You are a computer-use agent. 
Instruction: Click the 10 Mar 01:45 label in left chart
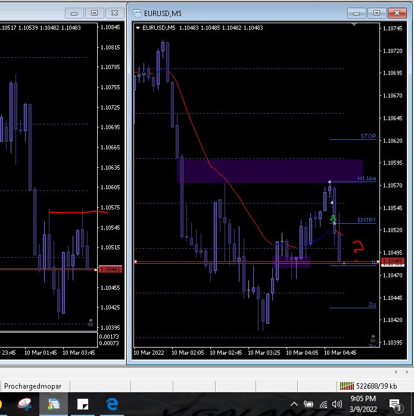[x=41, y=352]
